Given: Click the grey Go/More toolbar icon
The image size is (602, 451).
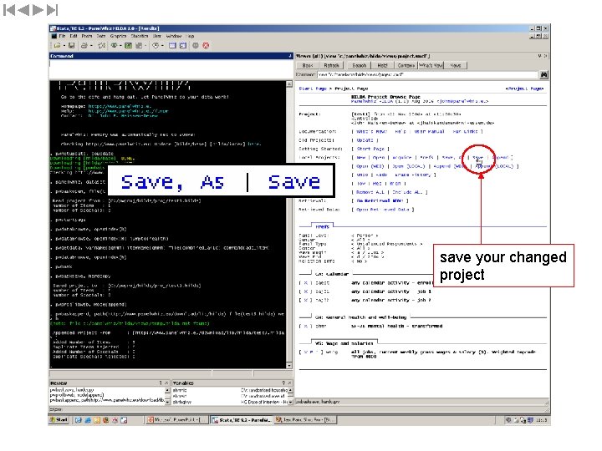Looking at the screenshot, I should 196,46.
